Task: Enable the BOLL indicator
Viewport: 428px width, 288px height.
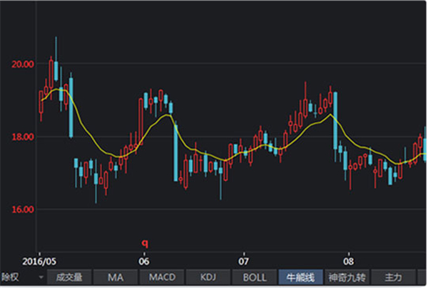Action: (x=255, y=277)
